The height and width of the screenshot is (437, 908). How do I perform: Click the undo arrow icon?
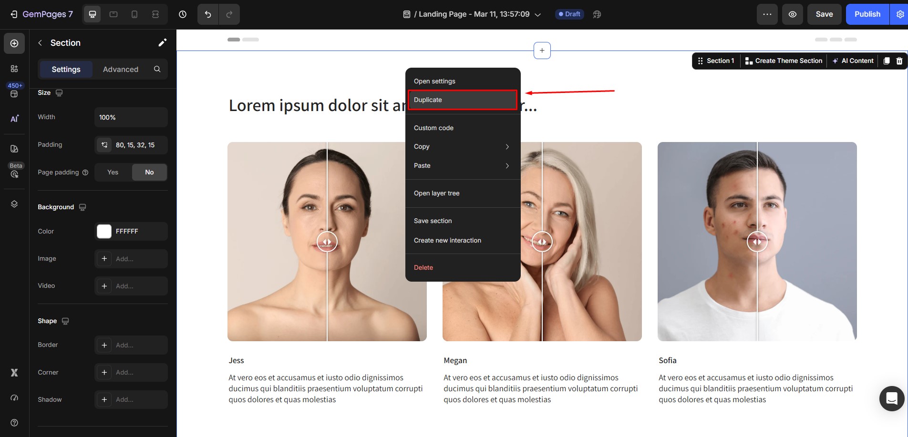[x=208, y=14]
